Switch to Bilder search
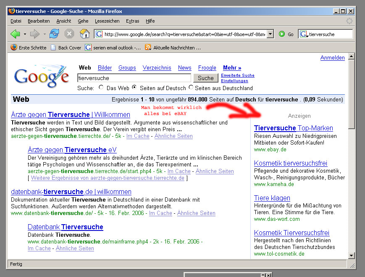Viewport: 365px width, 277px height. [105, 67]
